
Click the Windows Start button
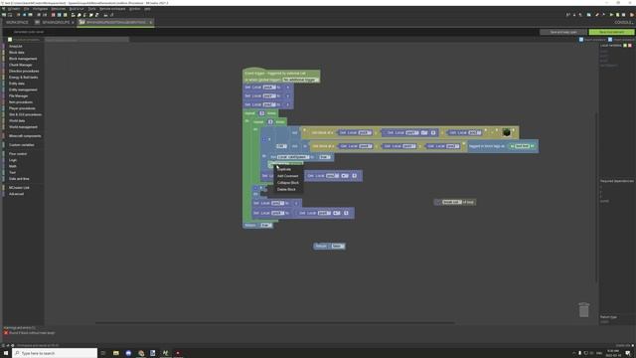point(6,353)
